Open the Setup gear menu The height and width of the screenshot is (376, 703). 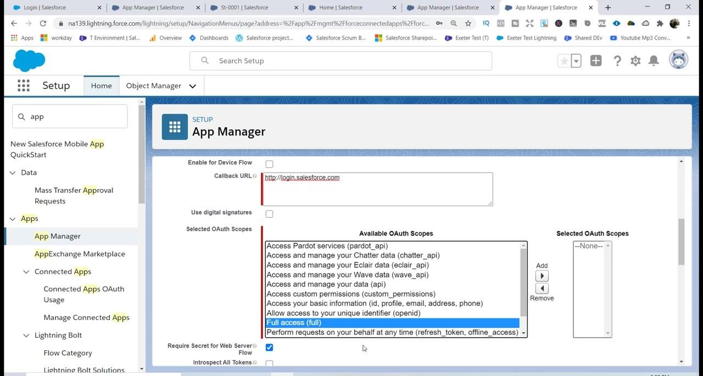tap(635, 61)
